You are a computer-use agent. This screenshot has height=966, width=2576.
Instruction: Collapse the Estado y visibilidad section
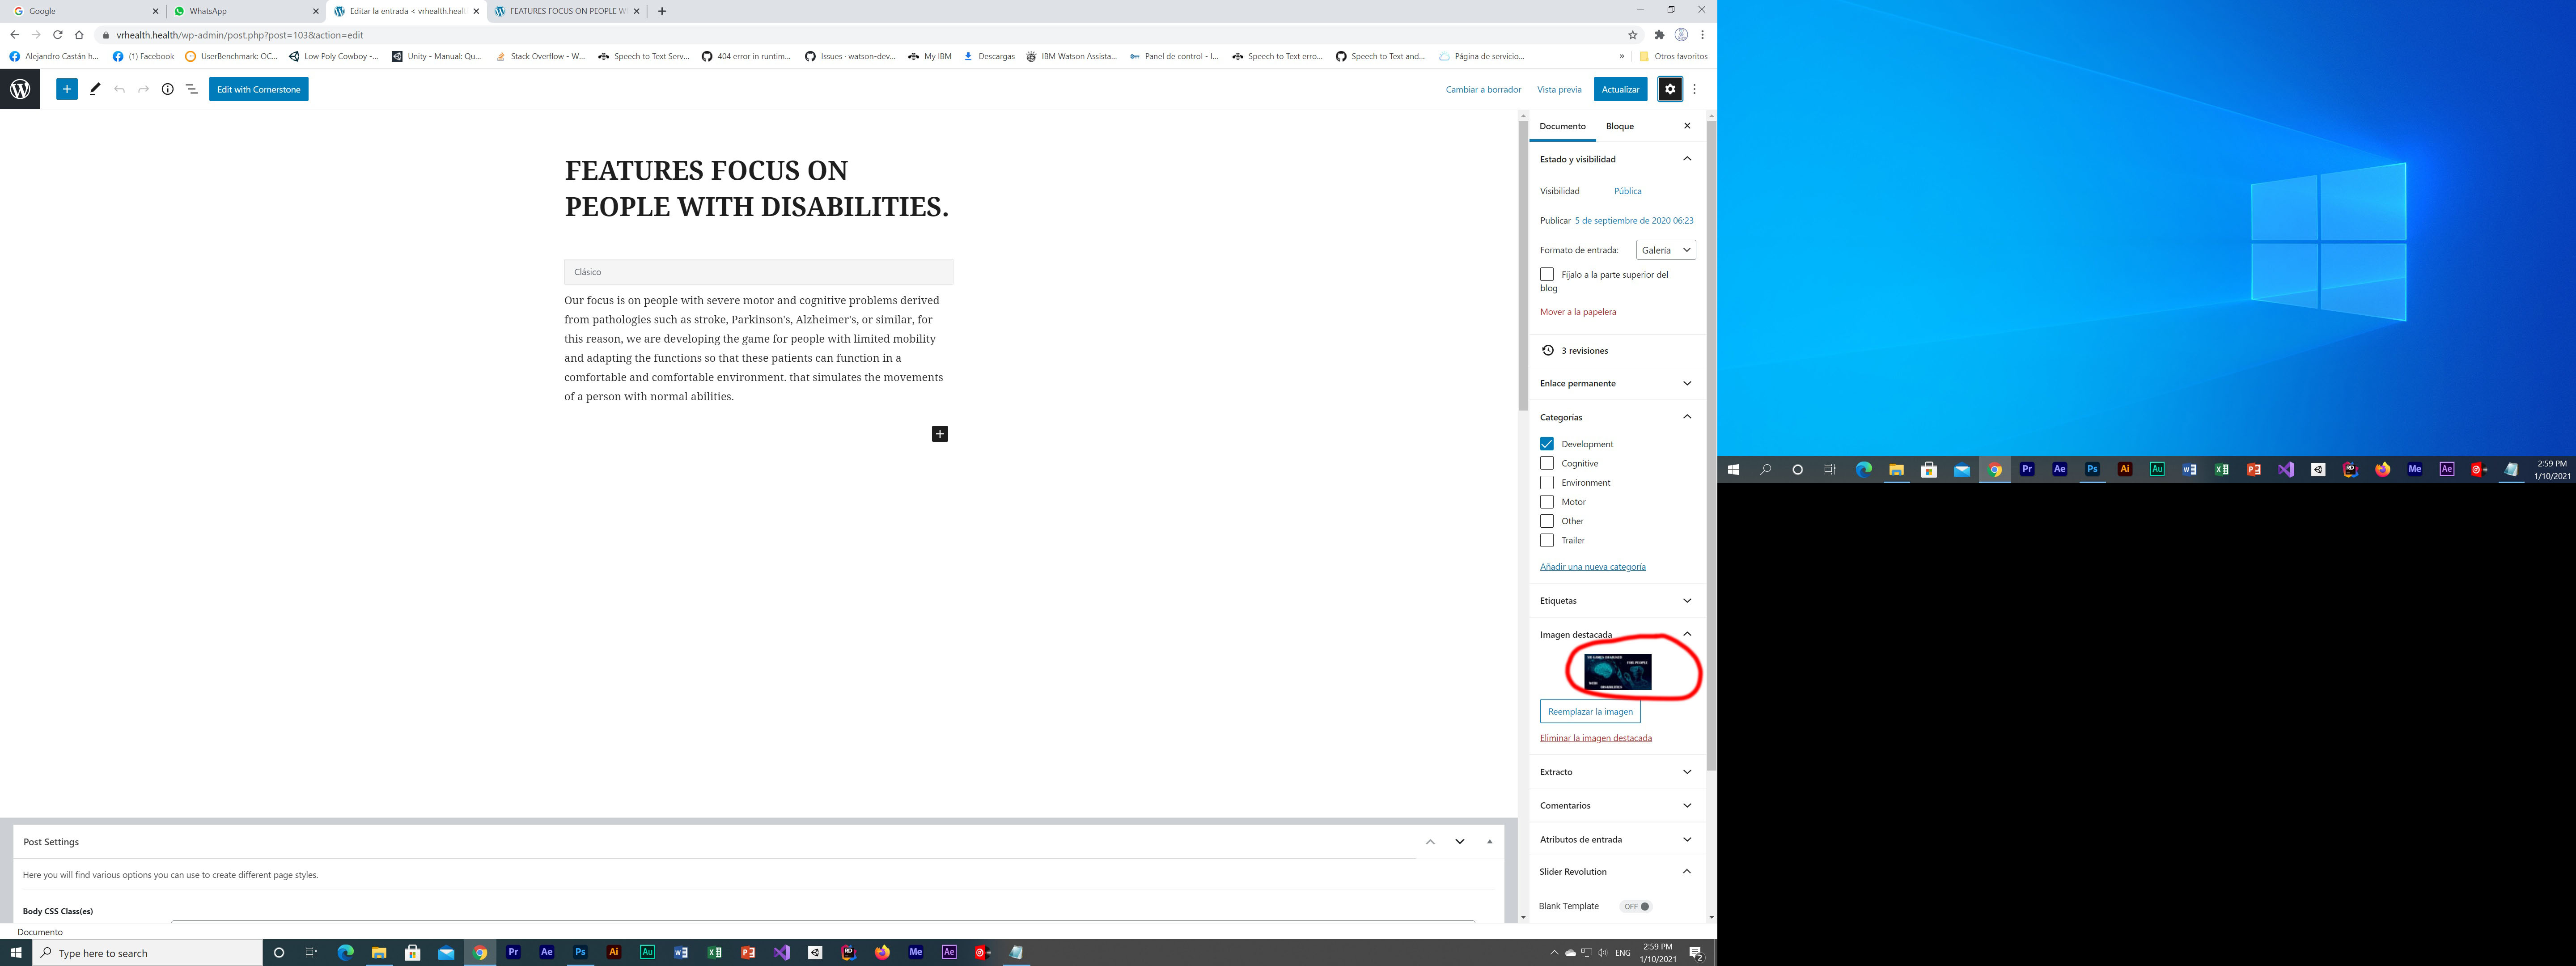(x=1687, y=159)
